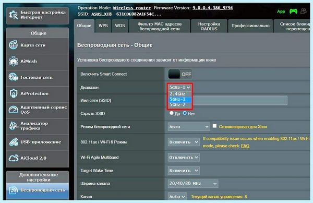
Task: Switch to the WPS tab
Action: 103,26
